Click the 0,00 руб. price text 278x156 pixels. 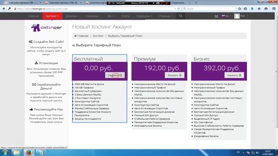pyautogui.click(x=99, y=68)
